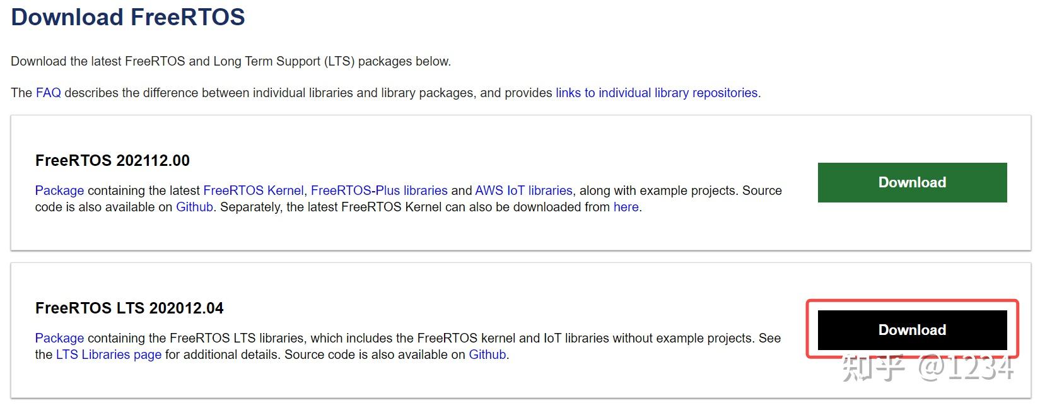Select the FreeRTOS LTS 202012.04 heading text
This screenshot has height=410, width=1040.
coord(129,308)
